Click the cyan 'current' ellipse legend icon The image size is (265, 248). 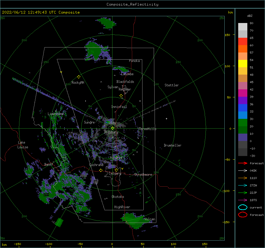click(x=243, y=207)
